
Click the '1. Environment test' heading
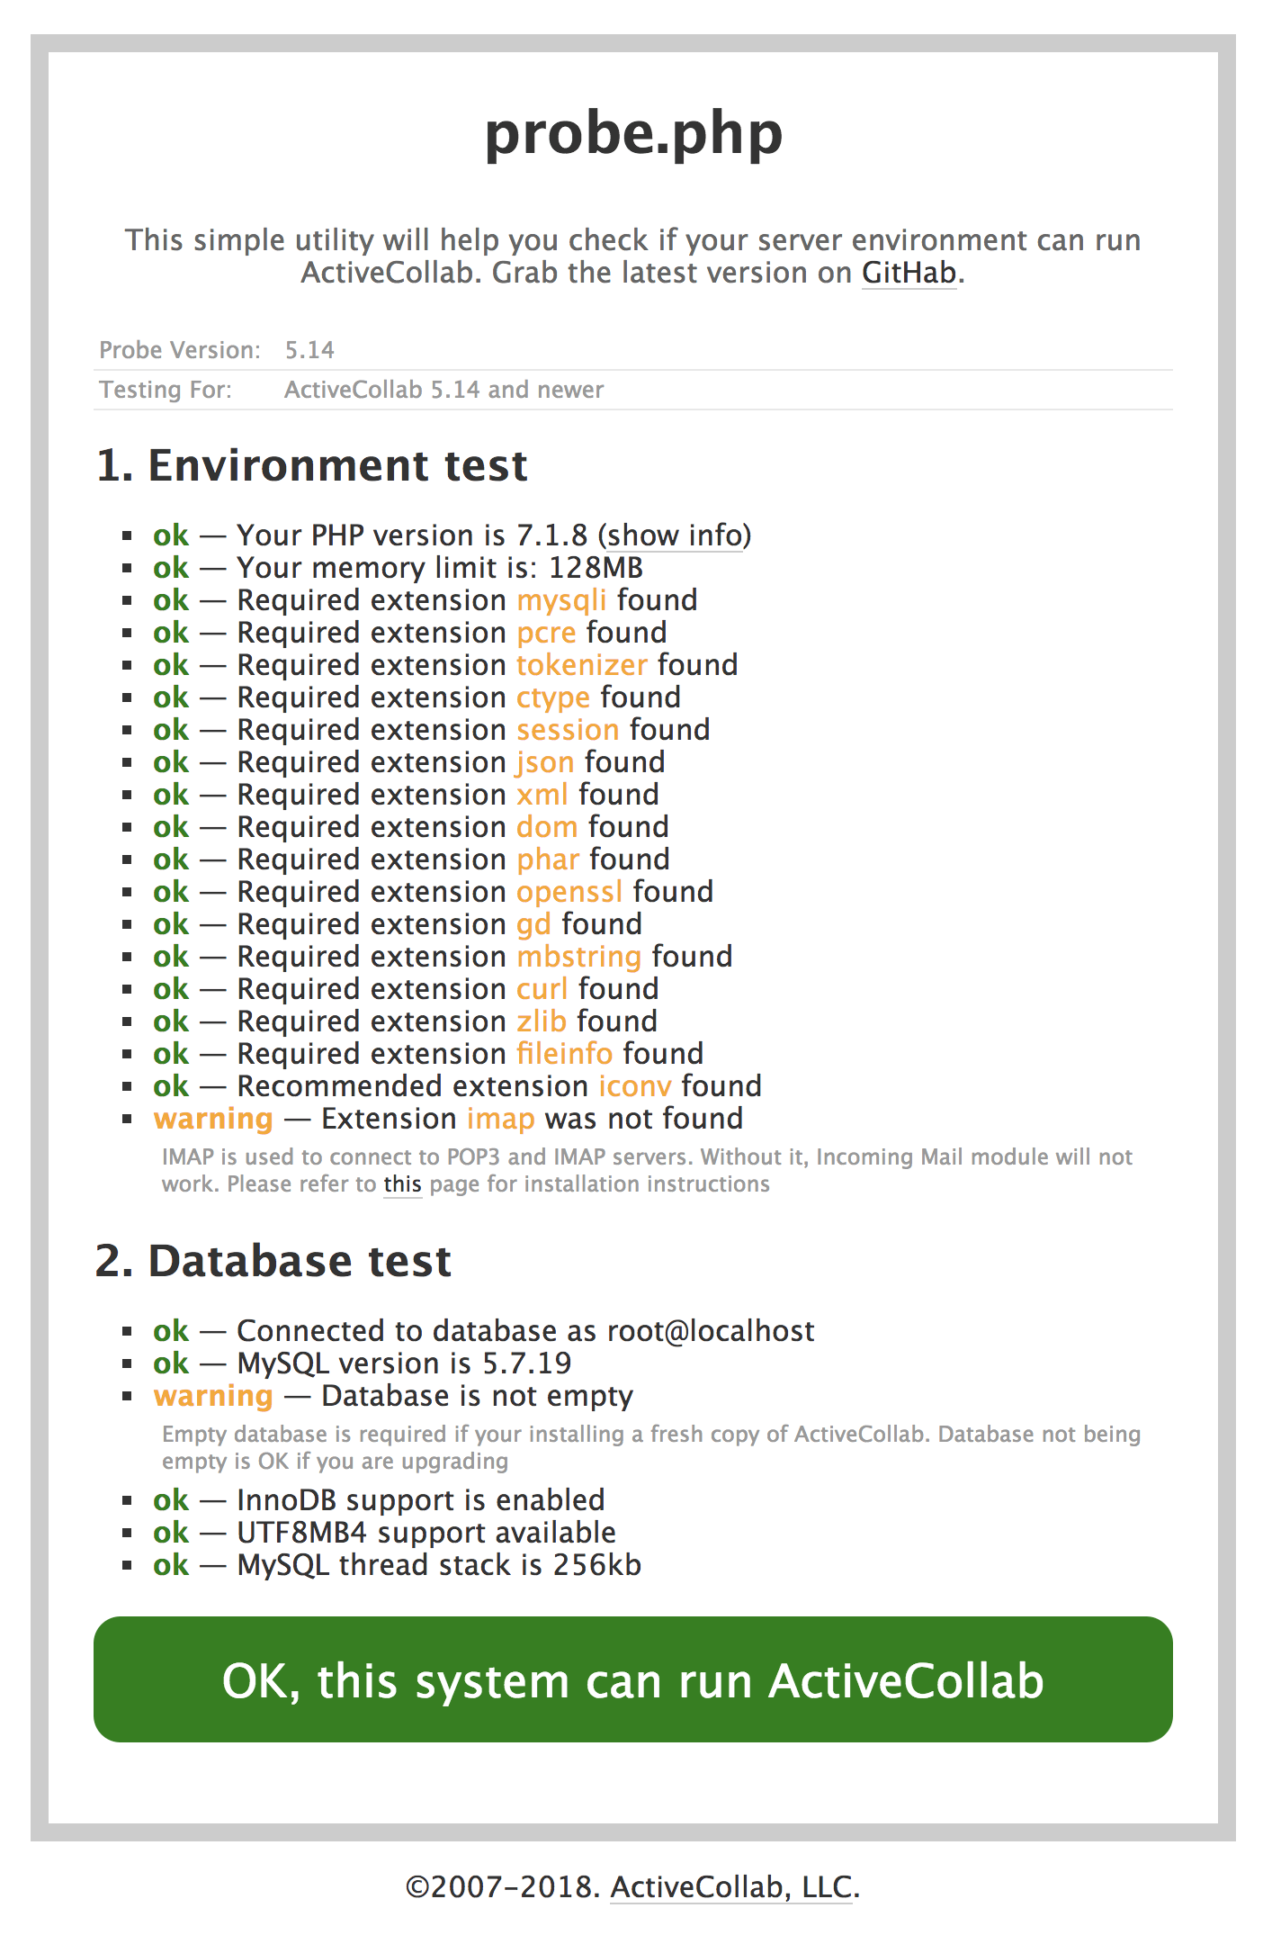[x=311, y=465]
